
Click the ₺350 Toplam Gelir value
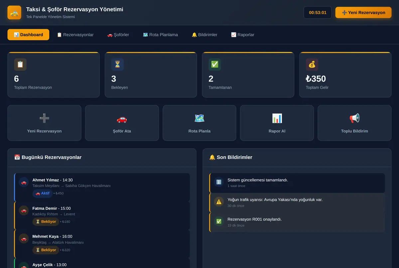316,78
